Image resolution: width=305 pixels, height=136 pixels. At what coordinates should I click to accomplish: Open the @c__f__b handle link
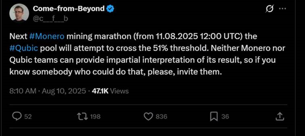pos(50,19)
